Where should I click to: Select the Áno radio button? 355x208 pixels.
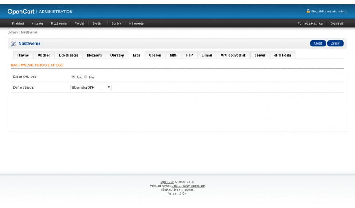(73, 77)
